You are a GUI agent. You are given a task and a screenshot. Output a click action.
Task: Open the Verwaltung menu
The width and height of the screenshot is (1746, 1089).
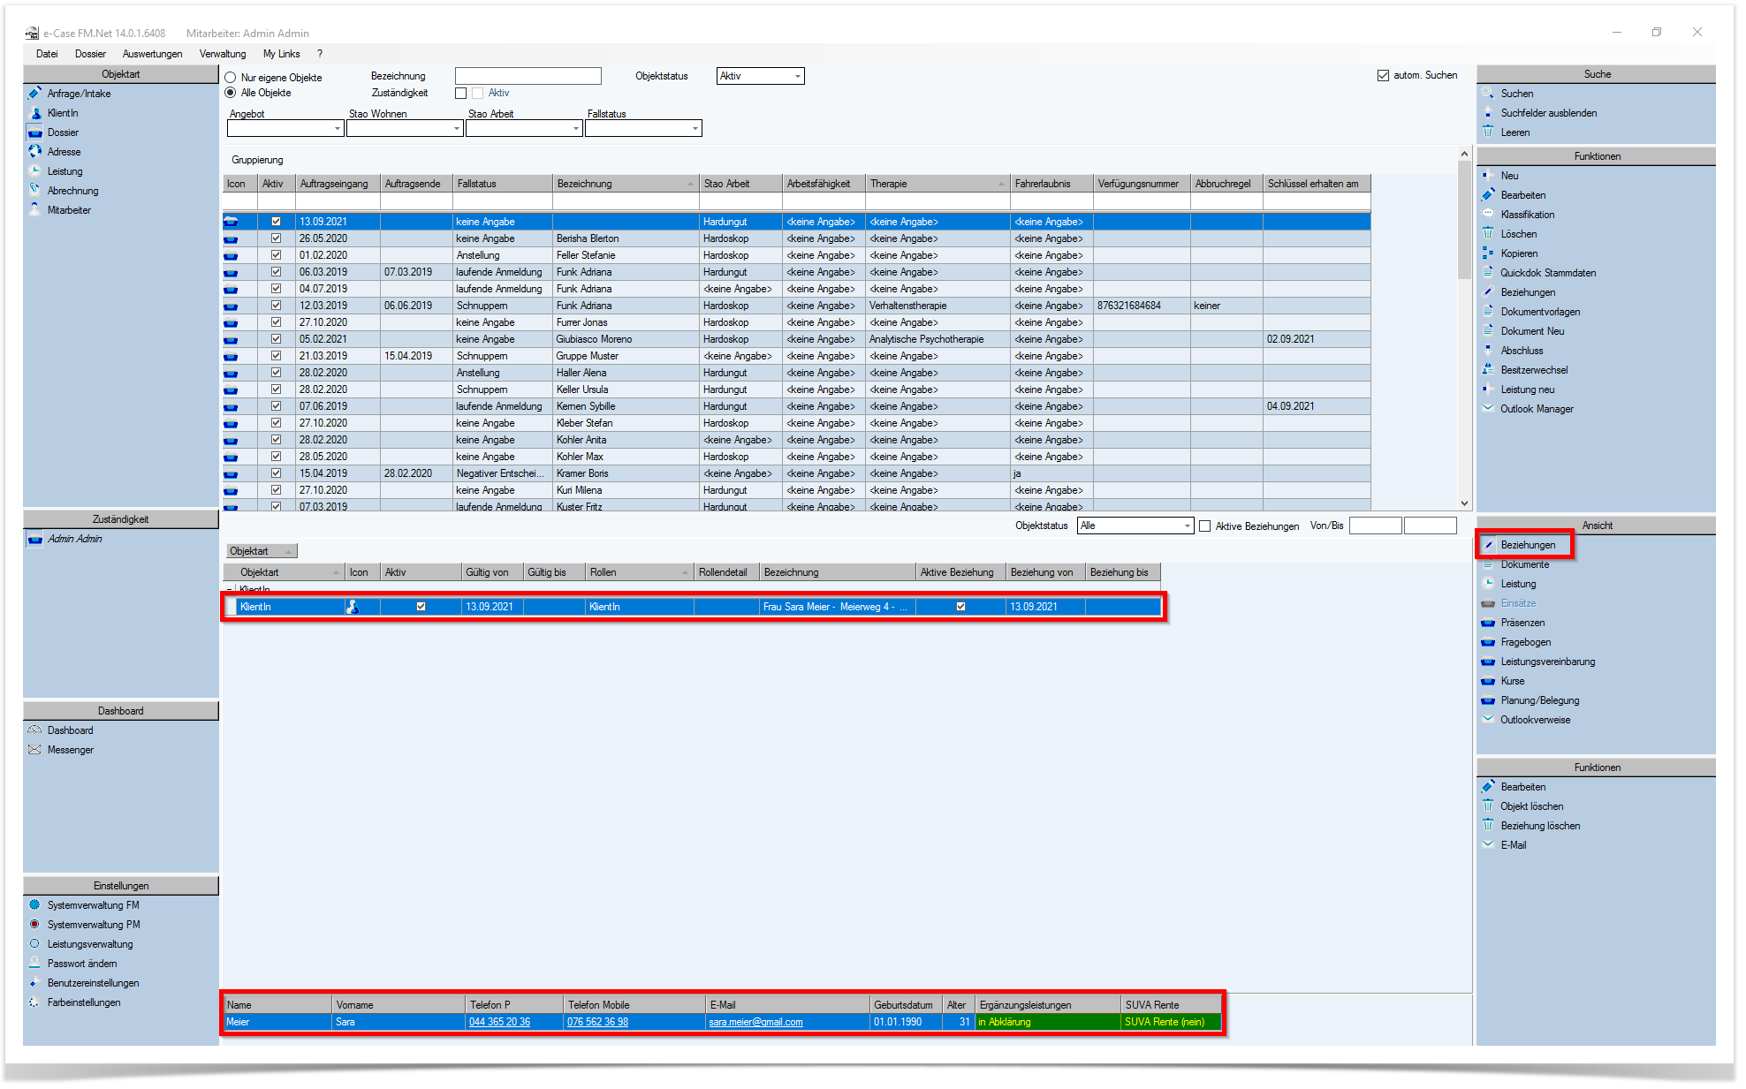point(223,54)
